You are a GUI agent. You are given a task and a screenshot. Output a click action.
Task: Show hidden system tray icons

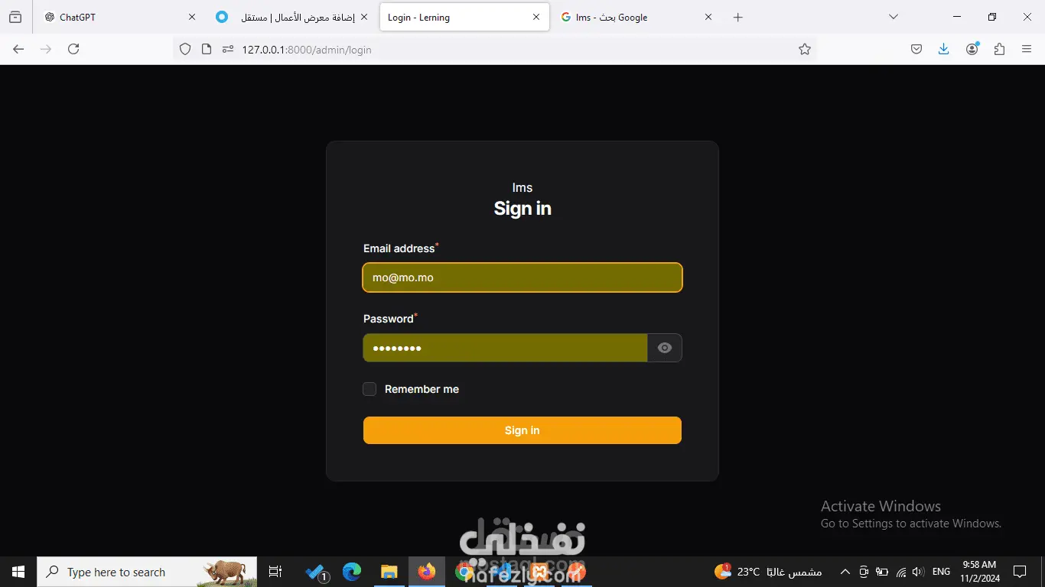coord(845,572)
